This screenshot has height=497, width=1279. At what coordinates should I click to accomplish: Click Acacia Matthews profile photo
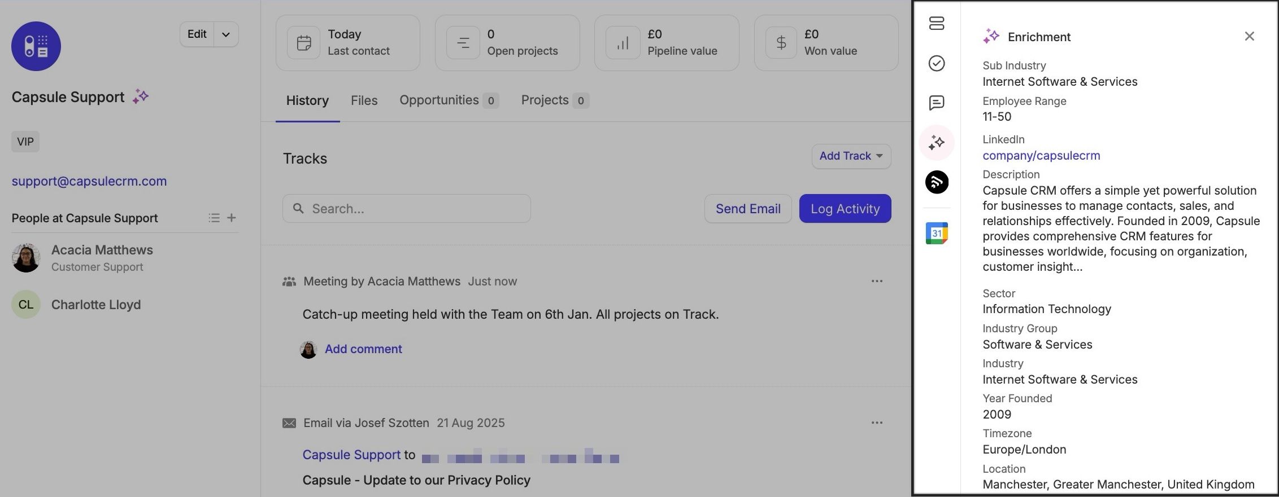pos(26,258)
